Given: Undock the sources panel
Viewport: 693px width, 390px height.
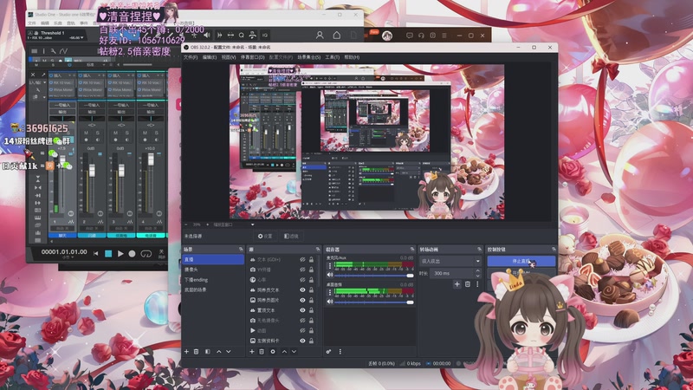Looking at the screenshot, I should (318, 250).
